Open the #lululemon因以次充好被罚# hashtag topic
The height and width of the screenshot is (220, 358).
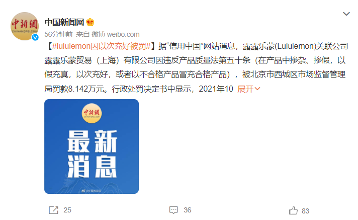click(102, 46)
